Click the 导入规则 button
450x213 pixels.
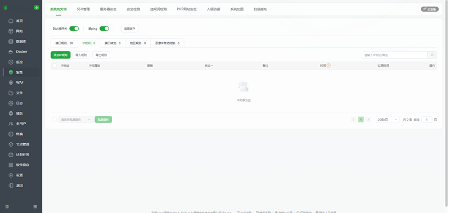click(81, 55)
